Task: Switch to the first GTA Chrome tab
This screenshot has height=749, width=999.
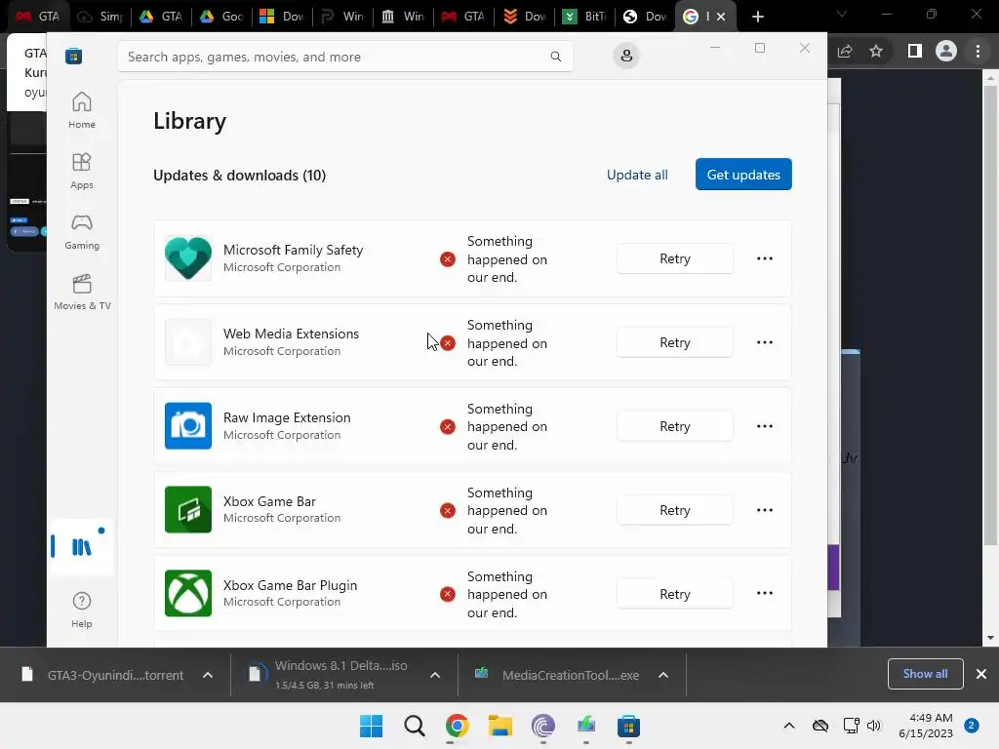Action: [x=37, y=17]
